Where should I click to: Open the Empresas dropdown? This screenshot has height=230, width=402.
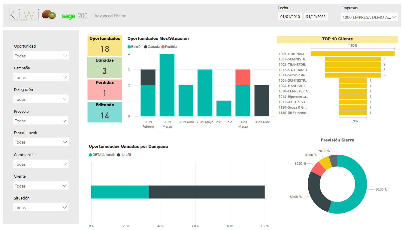tap(369, 17)
